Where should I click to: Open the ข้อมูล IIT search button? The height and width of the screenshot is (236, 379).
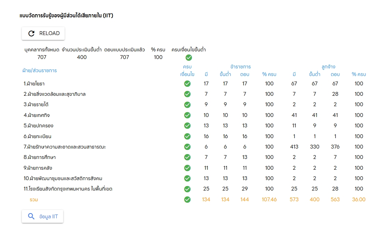pos(42,217)
